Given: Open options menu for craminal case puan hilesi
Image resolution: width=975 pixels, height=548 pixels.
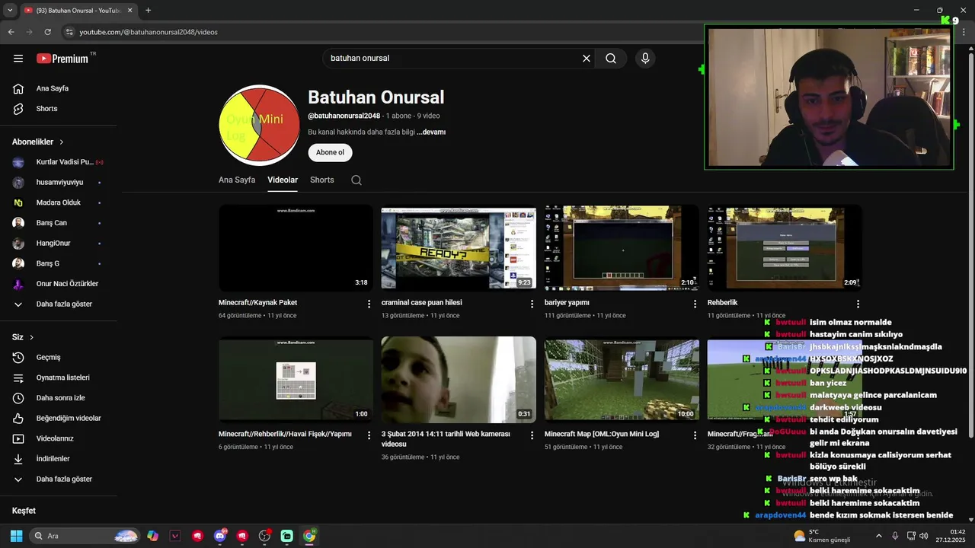Looking at the screenshot, I should (532, 304).
